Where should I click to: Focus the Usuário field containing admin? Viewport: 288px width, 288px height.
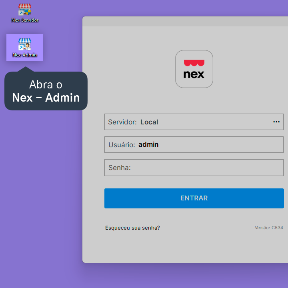(194, 144)
